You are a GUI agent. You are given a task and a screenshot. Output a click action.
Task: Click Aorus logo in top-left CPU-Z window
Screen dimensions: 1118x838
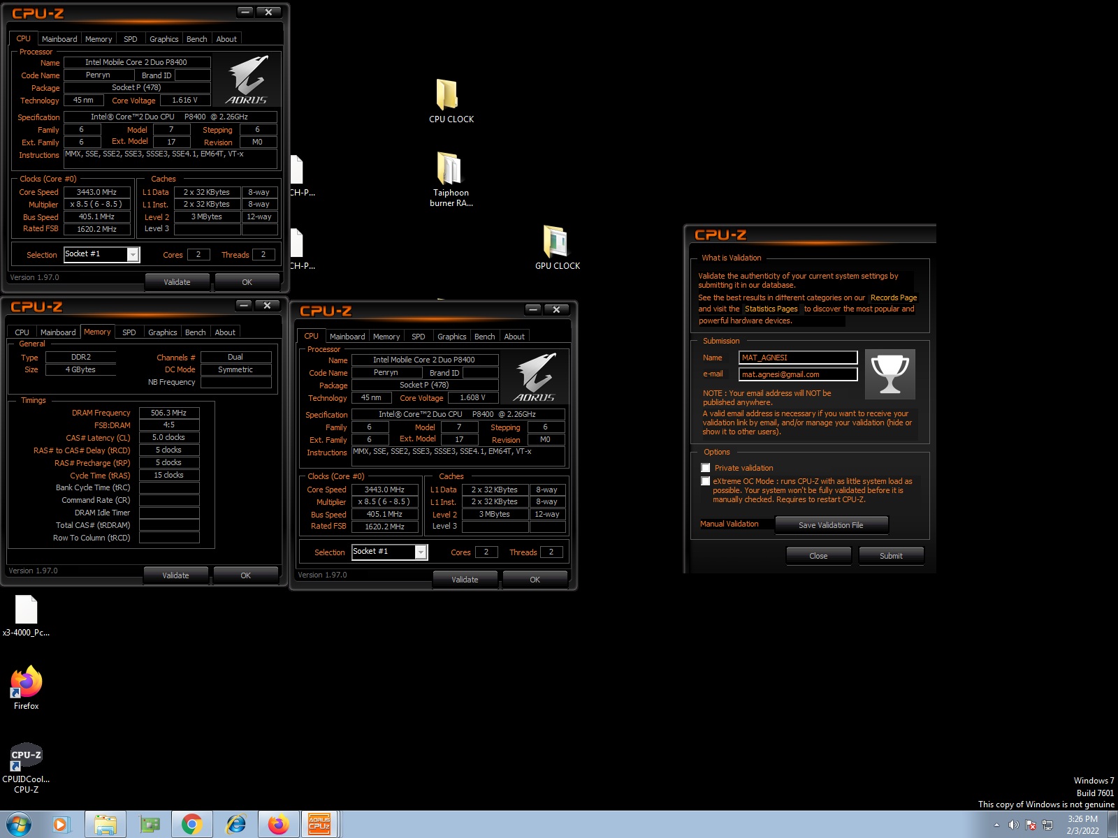(x=246, y=80)
